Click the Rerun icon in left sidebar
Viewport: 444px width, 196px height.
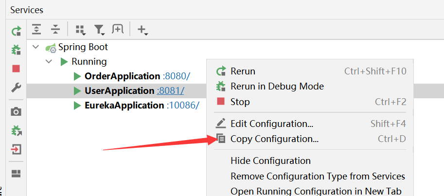point(17,31)
